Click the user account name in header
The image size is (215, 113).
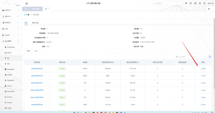(x=211, y=3)
